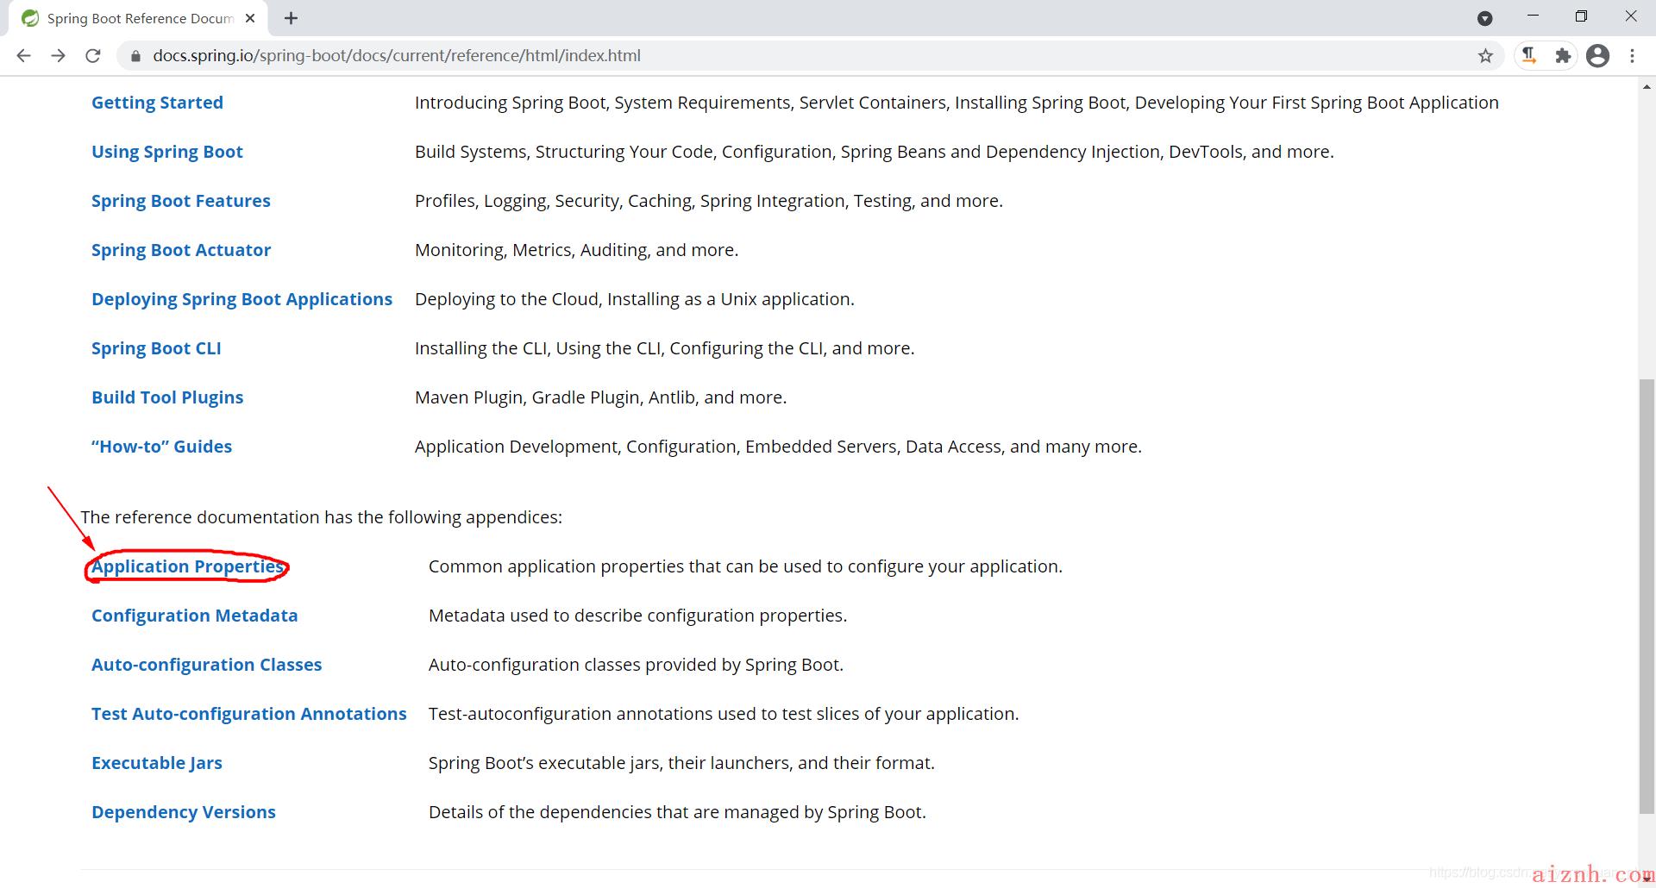Click 'Details of the dependencies' description text
The image size is (1656, 888).
point(677,812)
